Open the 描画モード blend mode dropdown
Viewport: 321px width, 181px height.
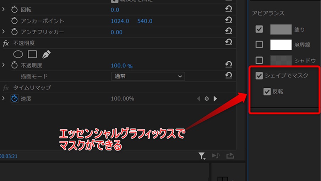(148, 76)
